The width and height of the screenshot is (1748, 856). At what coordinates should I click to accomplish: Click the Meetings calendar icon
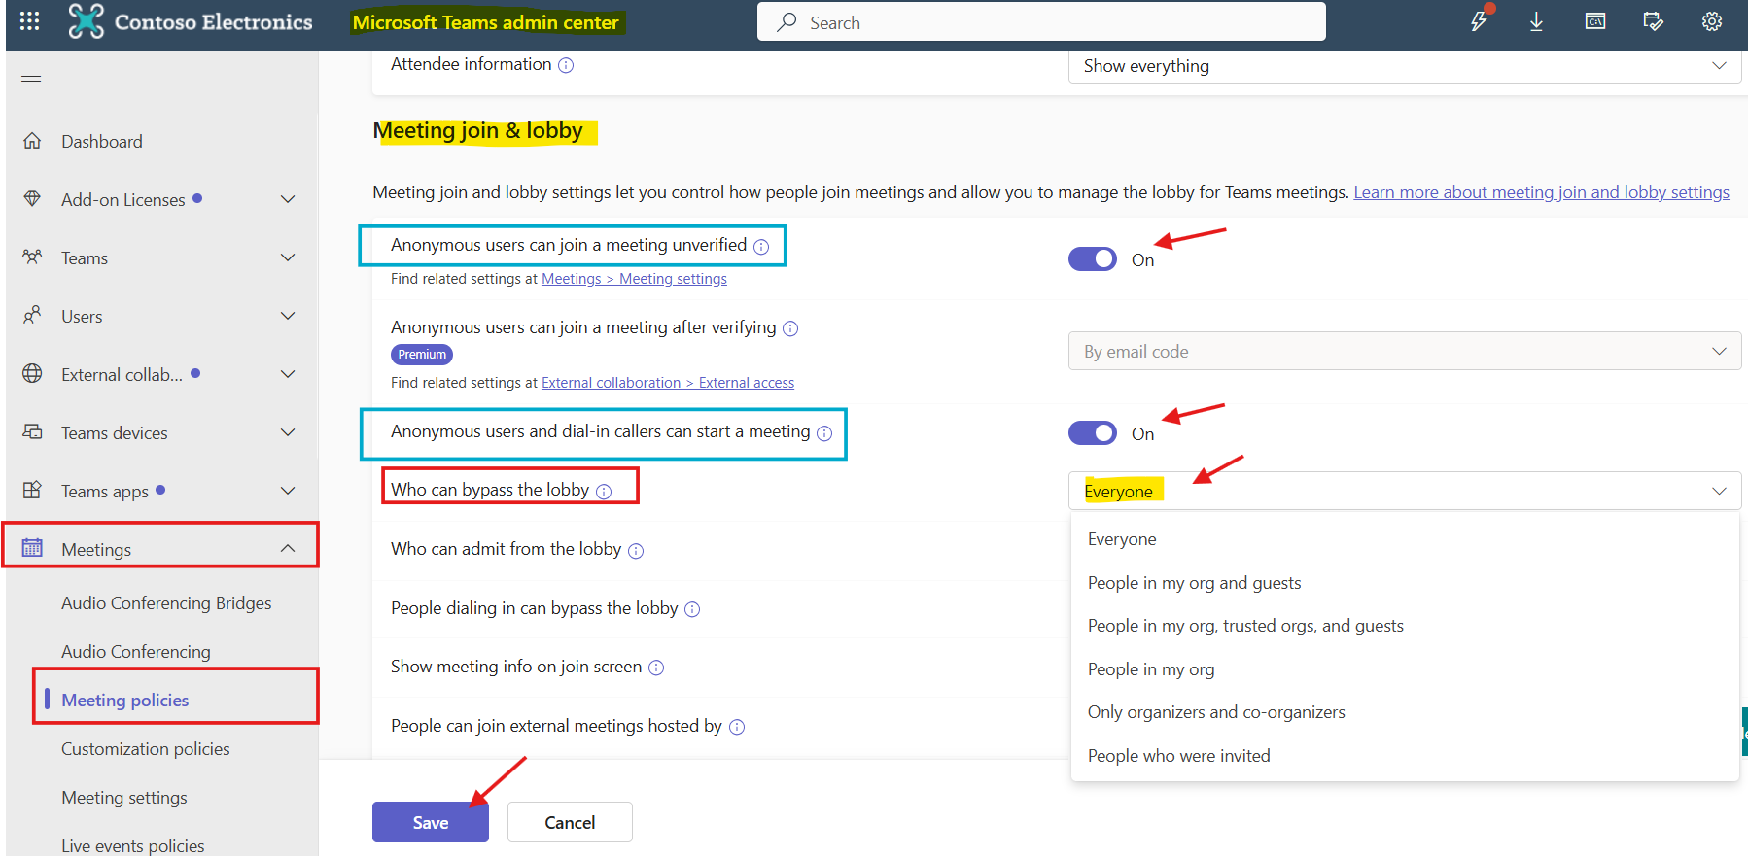[32, 549]
